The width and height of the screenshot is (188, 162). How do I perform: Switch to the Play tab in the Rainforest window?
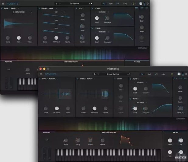click(x=104, y=4)
